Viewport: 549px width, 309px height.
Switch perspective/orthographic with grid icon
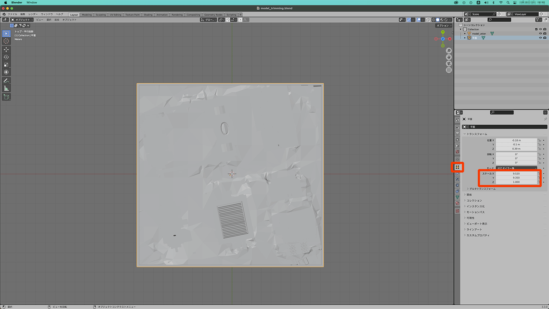(449, 70)
